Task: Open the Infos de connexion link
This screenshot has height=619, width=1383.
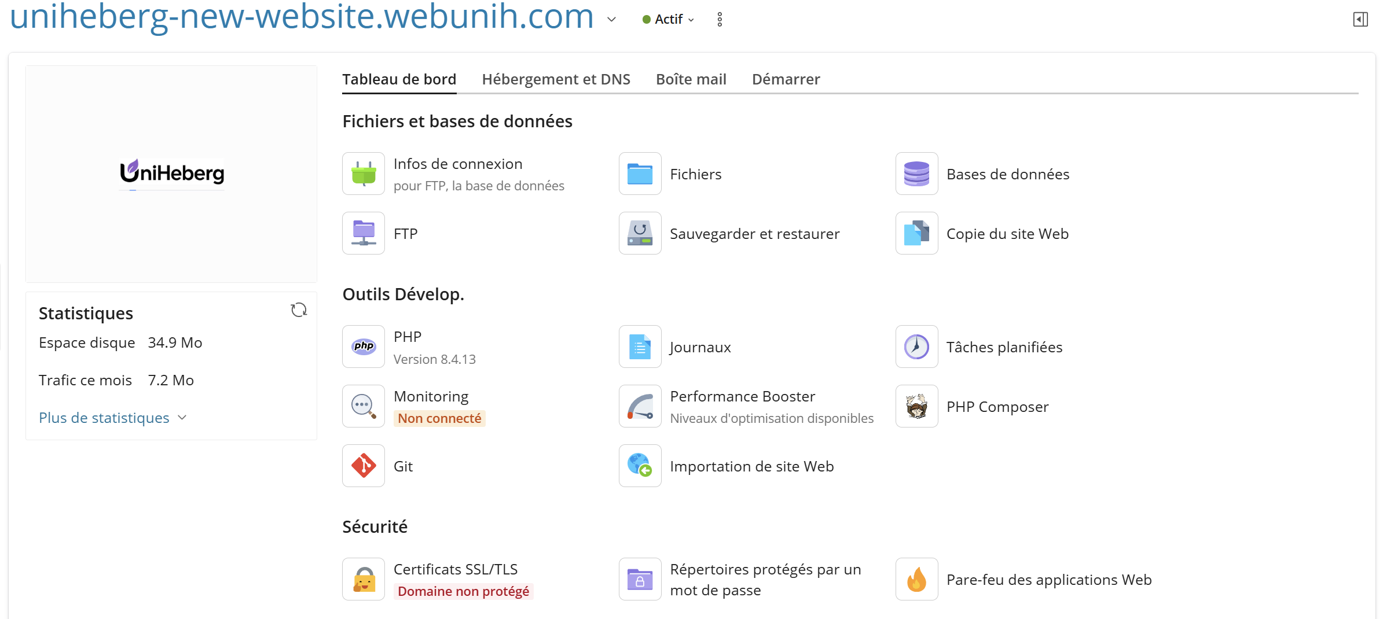Action: (457, 164)
